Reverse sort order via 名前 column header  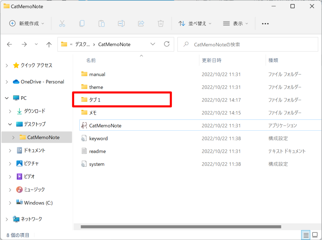[x=91, y=60]
